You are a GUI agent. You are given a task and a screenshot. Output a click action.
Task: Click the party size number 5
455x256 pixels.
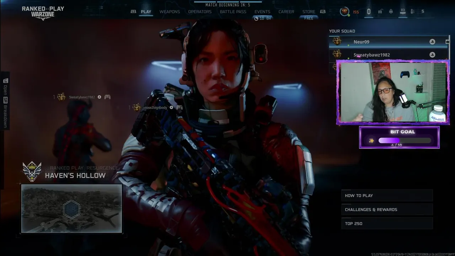tap(423, 11)
